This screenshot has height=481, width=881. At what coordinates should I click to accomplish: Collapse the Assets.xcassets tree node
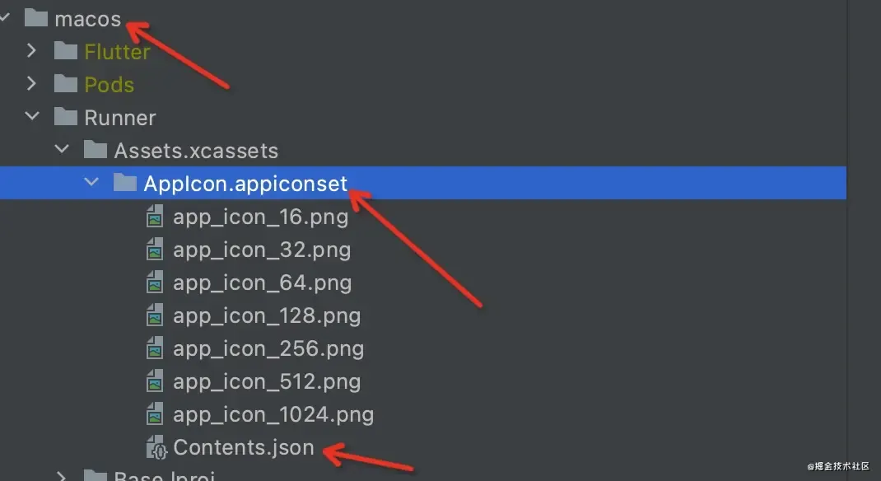coord(61,150)
